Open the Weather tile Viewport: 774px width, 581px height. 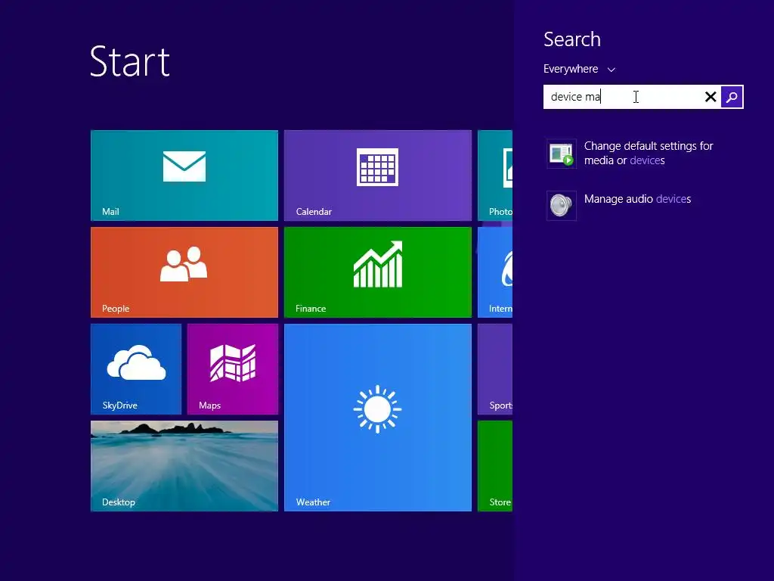pos(378,418)
